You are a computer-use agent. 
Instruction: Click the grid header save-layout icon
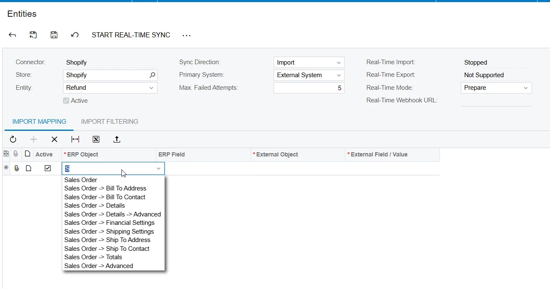6,154
